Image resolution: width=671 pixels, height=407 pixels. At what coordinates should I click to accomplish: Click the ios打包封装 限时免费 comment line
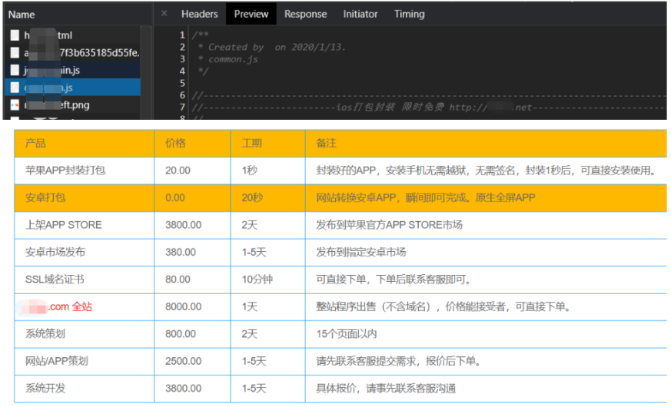point(428,108)
